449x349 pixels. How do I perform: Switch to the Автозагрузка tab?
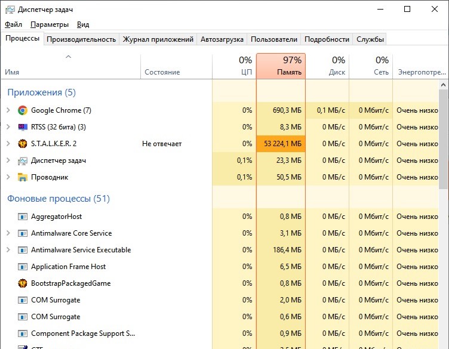pyautogui.click(x=222, y=39)
